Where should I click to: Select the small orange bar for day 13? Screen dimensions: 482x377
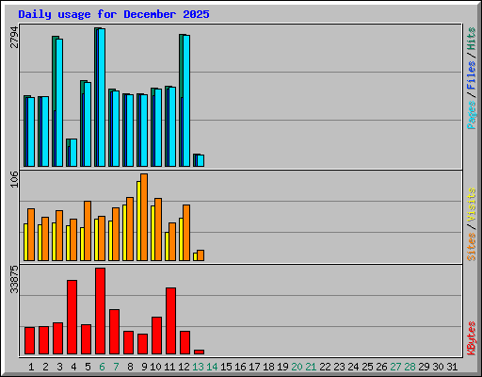click(201, 255)
